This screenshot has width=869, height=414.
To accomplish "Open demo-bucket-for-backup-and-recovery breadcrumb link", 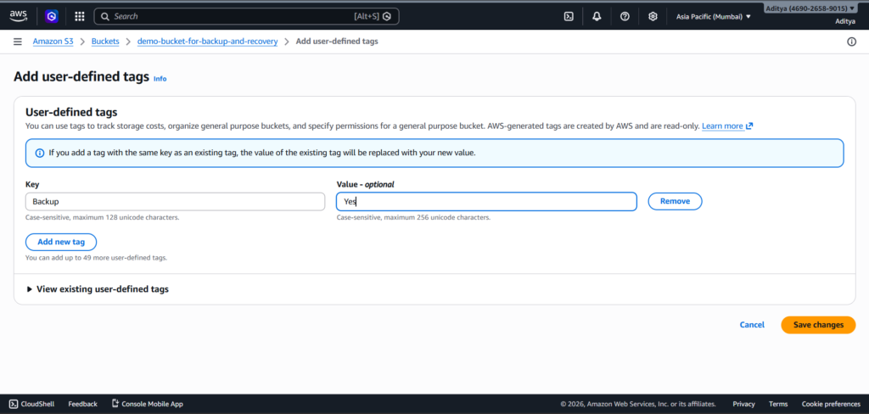I will tap(207, 42).
